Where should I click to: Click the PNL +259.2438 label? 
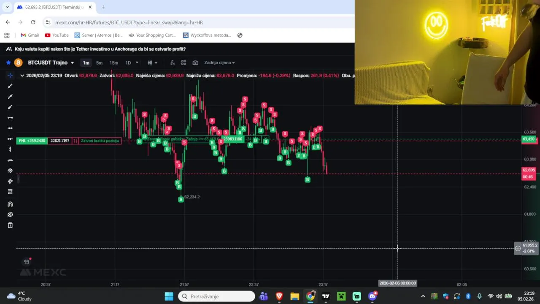32,141
